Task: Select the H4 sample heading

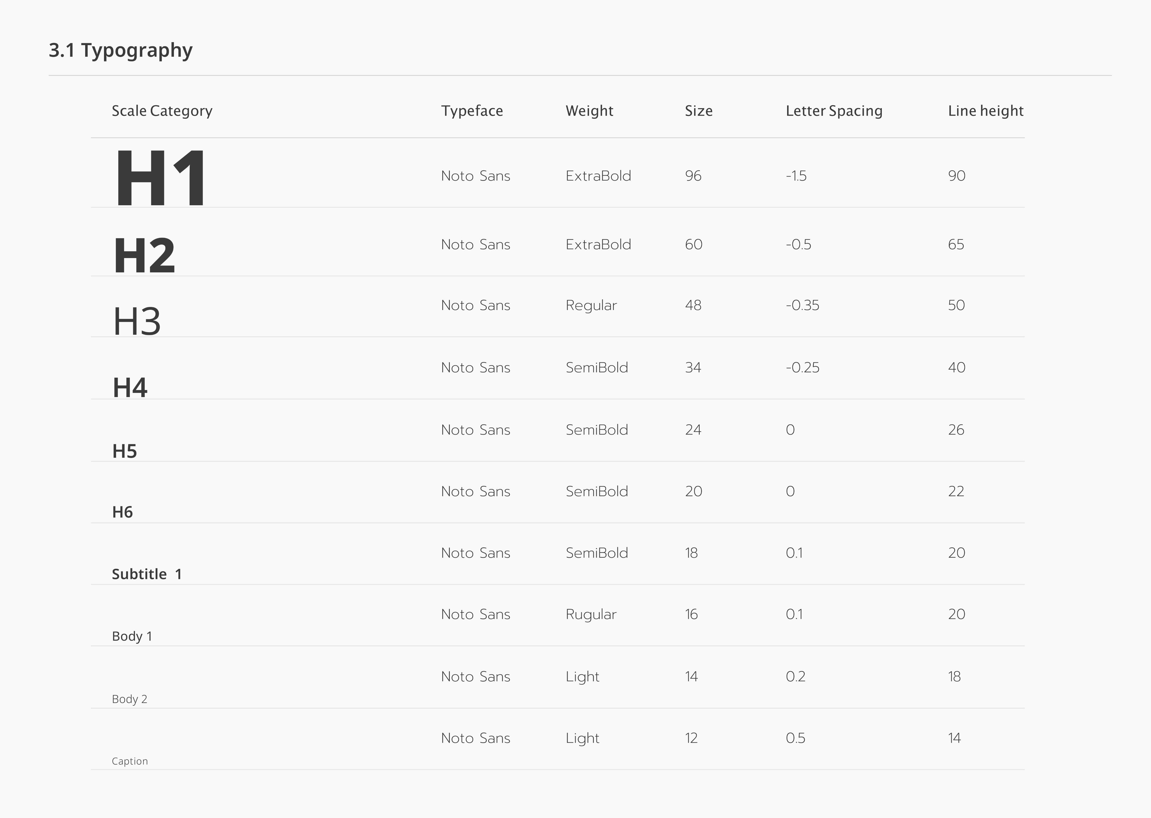Action: 130,387
